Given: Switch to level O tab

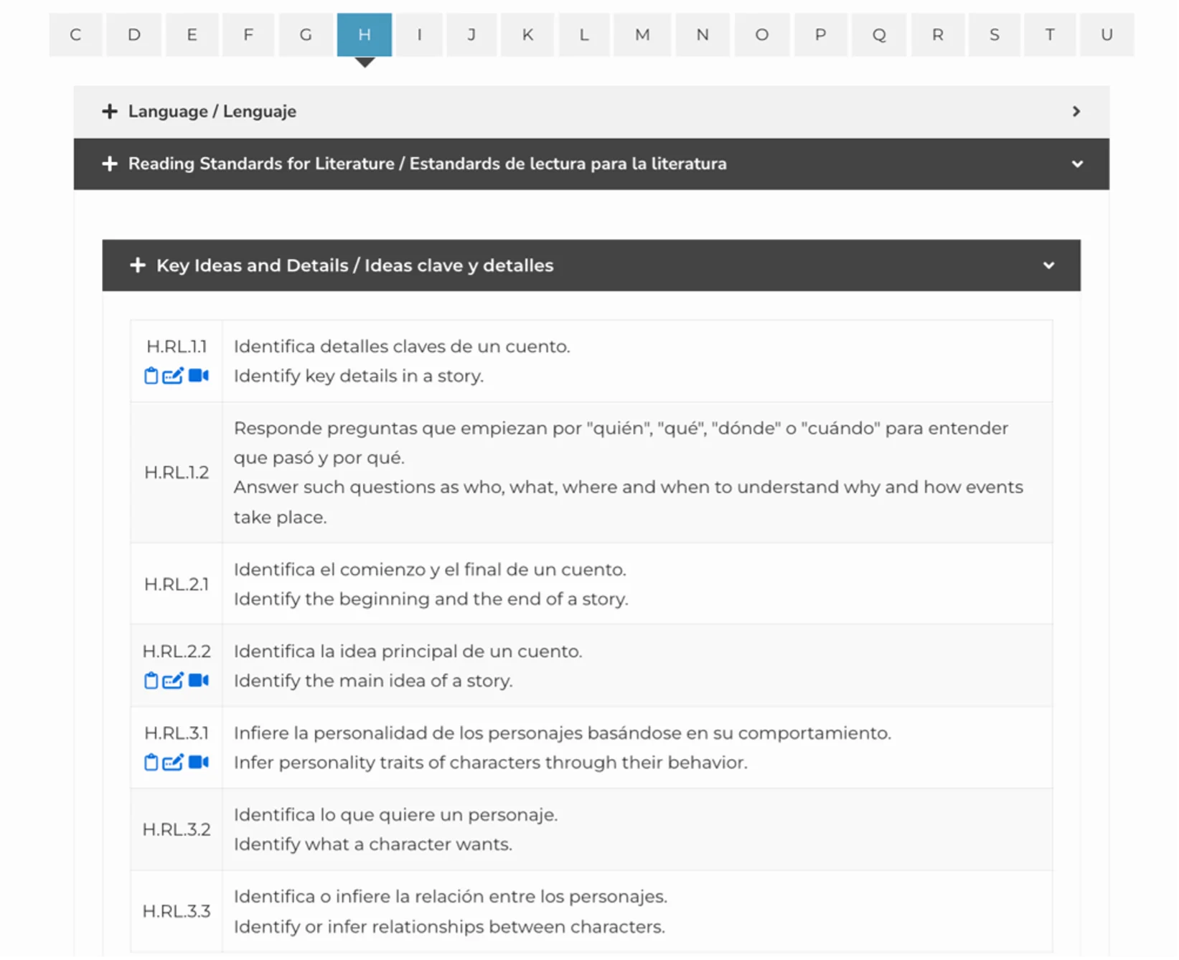Looking at the screenshot, I should 762,34.
